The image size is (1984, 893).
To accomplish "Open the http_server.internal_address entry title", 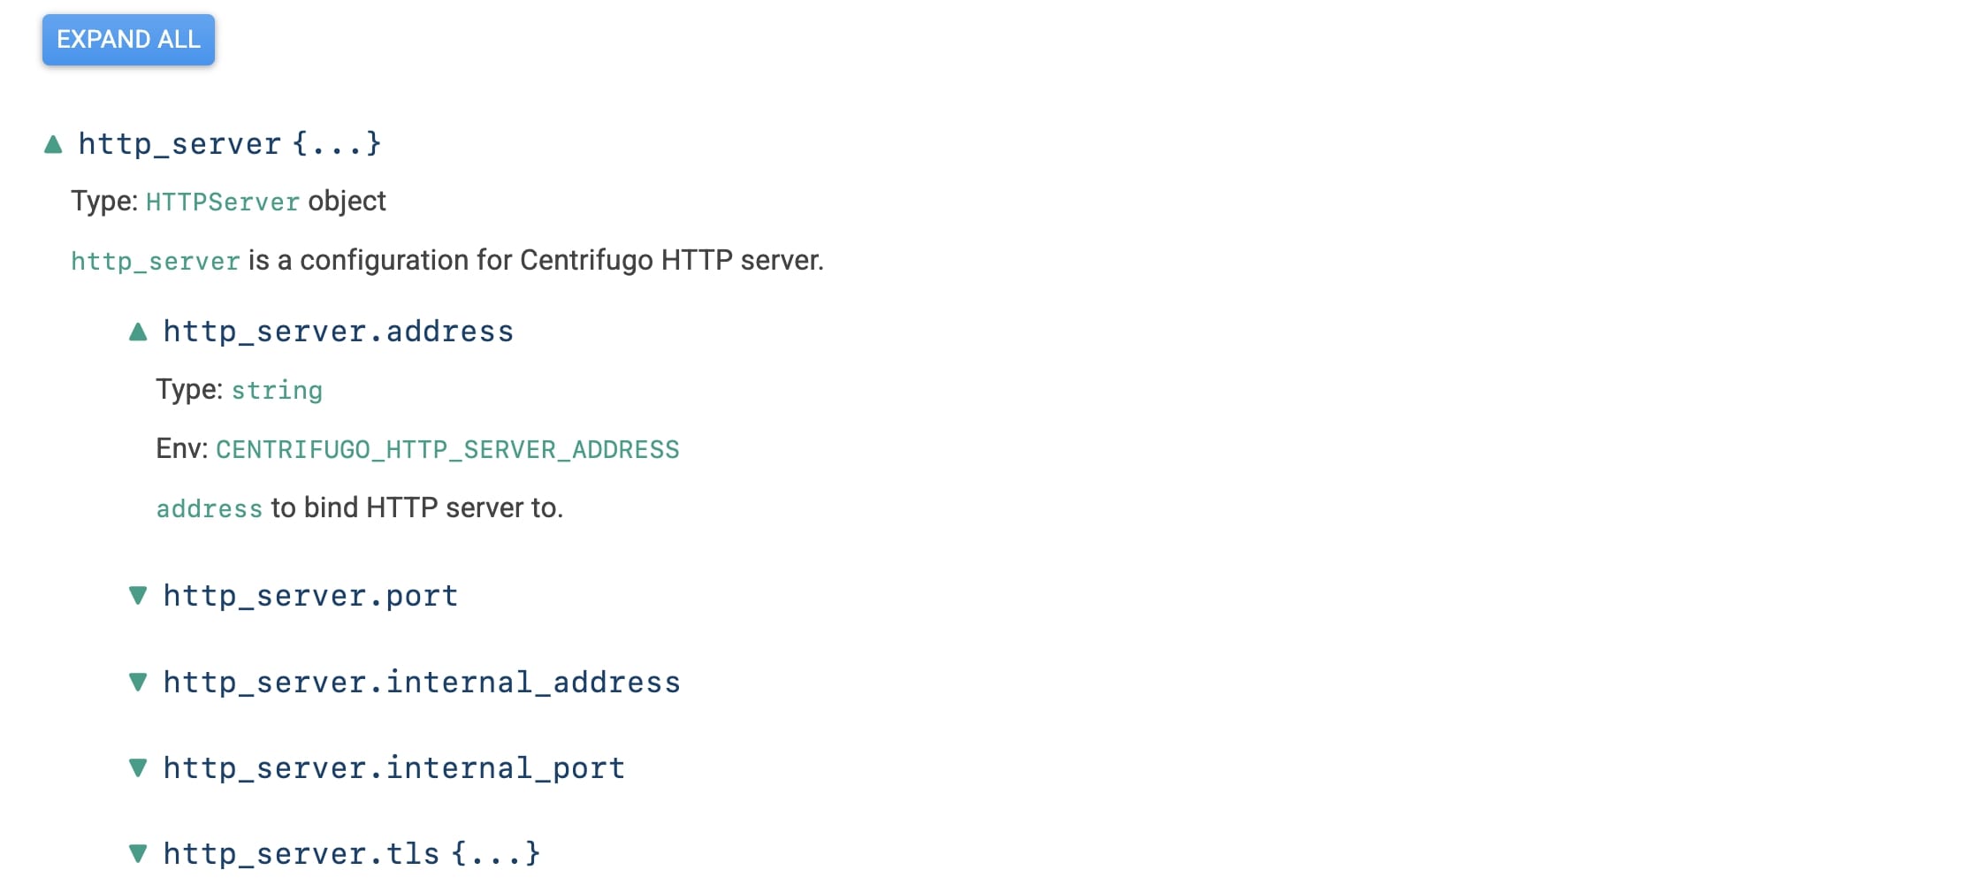I will 422,683.
